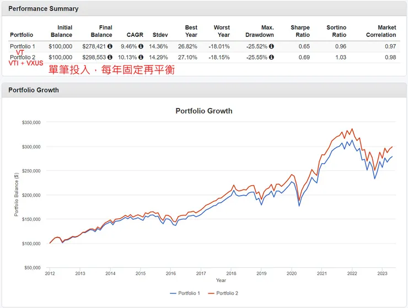
Task: Click the Initial Balance column header
Action: pos(61,31)
